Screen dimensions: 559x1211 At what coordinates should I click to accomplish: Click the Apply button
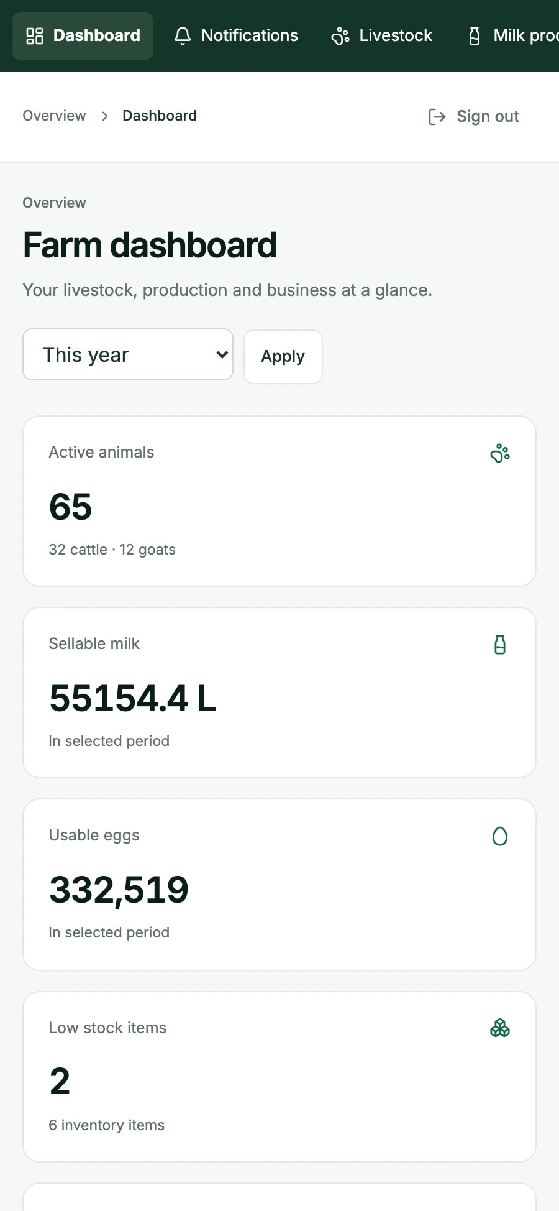(283, 357)
